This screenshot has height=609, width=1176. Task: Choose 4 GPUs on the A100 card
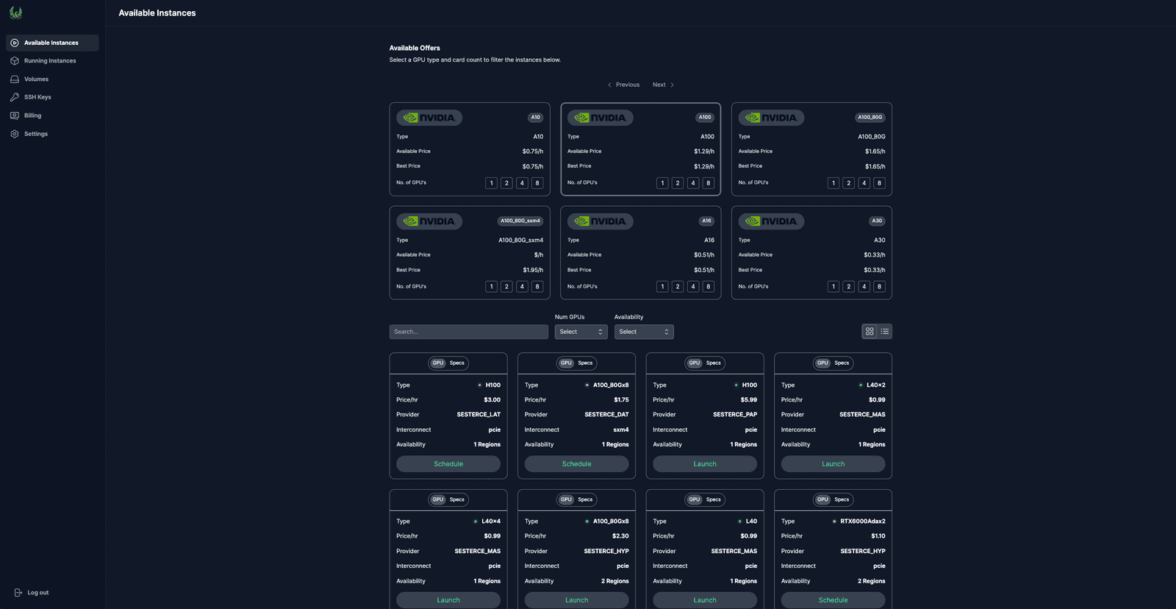click(693, 183)
